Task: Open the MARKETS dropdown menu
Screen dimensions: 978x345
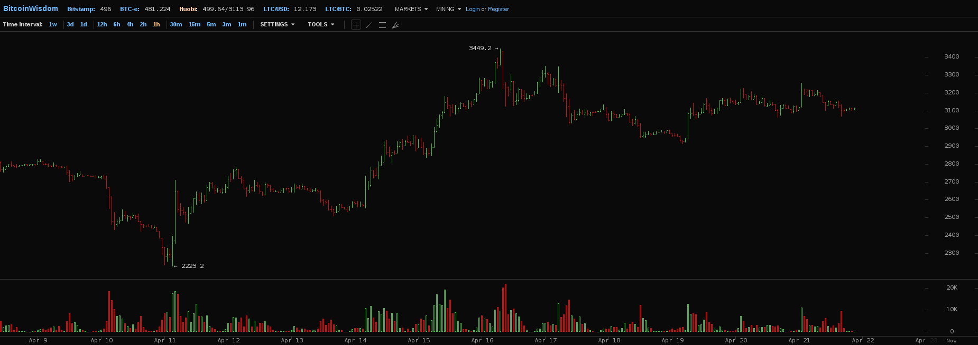Action: [x=411, y=9]
